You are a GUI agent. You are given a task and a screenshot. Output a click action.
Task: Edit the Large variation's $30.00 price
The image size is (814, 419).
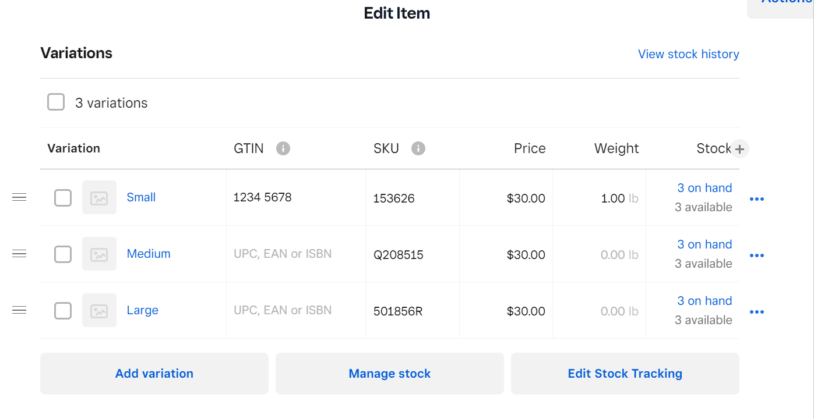(506, 311)
